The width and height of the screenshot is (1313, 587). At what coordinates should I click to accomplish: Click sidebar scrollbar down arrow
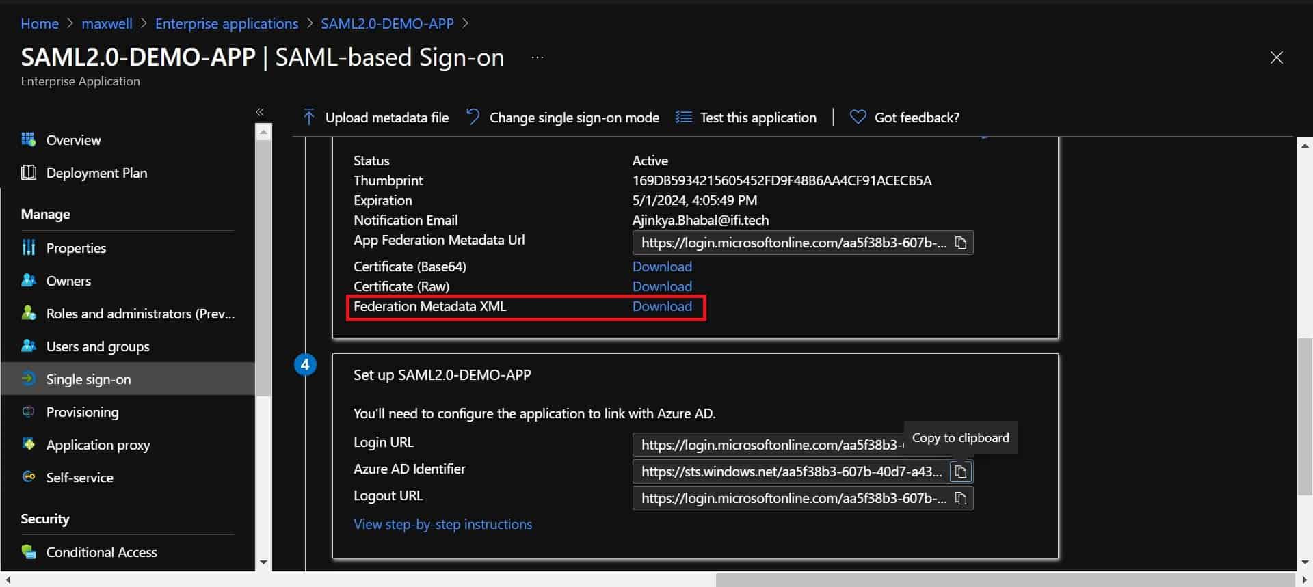pyautogui.click(x=263, y=562)
